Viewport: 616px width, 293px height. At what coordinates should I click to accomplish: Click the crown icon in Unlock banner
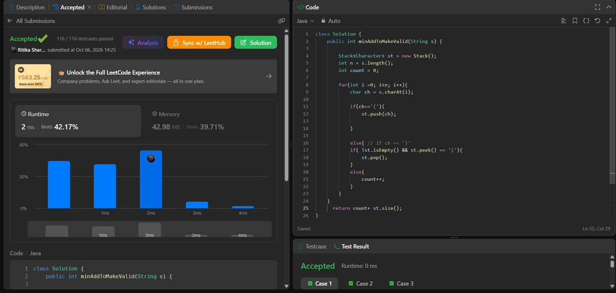point(61,73)
